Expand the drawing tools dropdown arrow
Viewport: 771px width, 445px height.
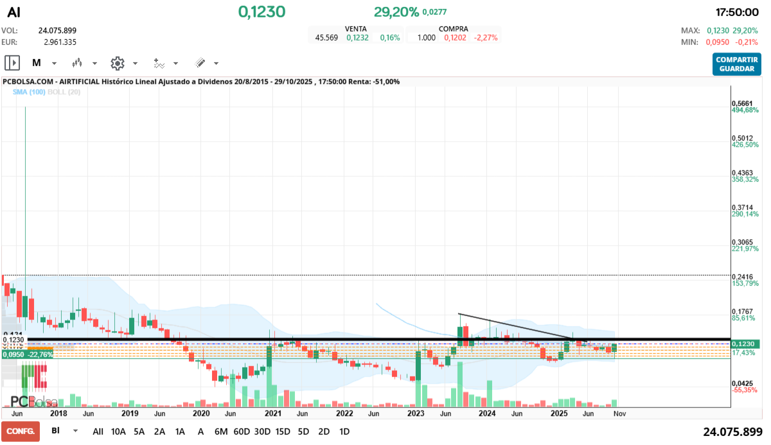216,64
